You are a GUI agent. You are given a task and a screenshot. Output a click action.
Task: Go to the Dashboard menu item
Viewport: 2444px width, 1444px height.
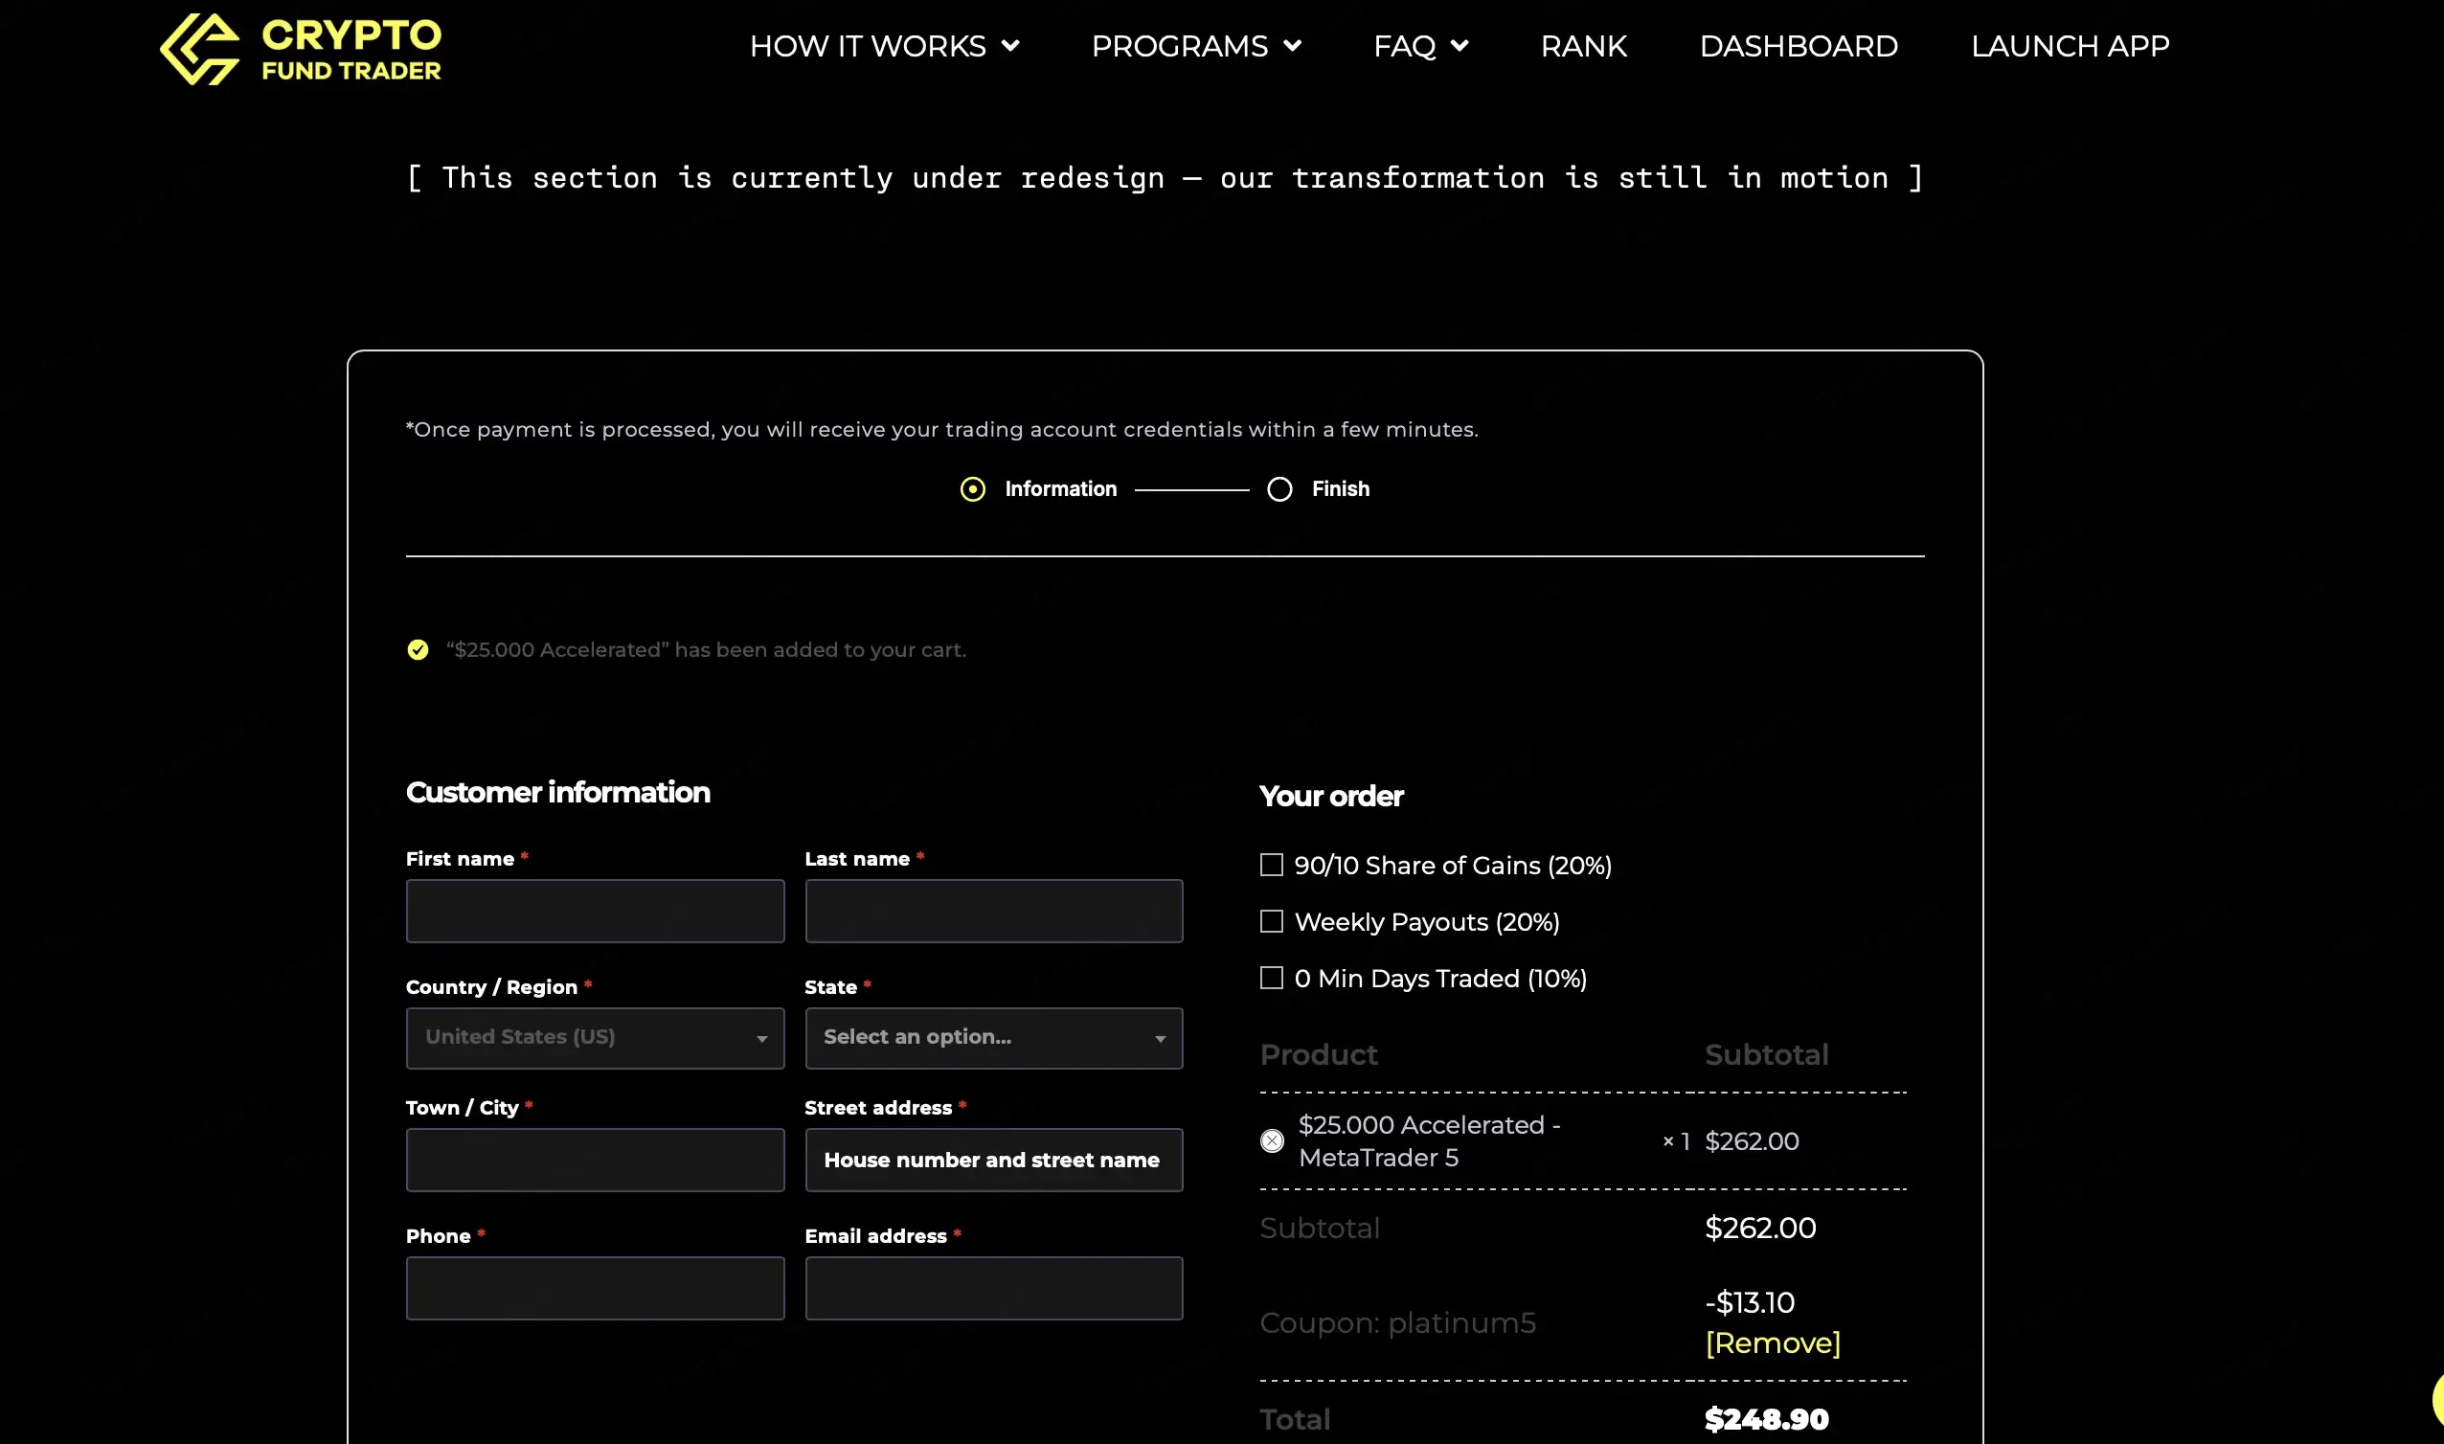1798,46
